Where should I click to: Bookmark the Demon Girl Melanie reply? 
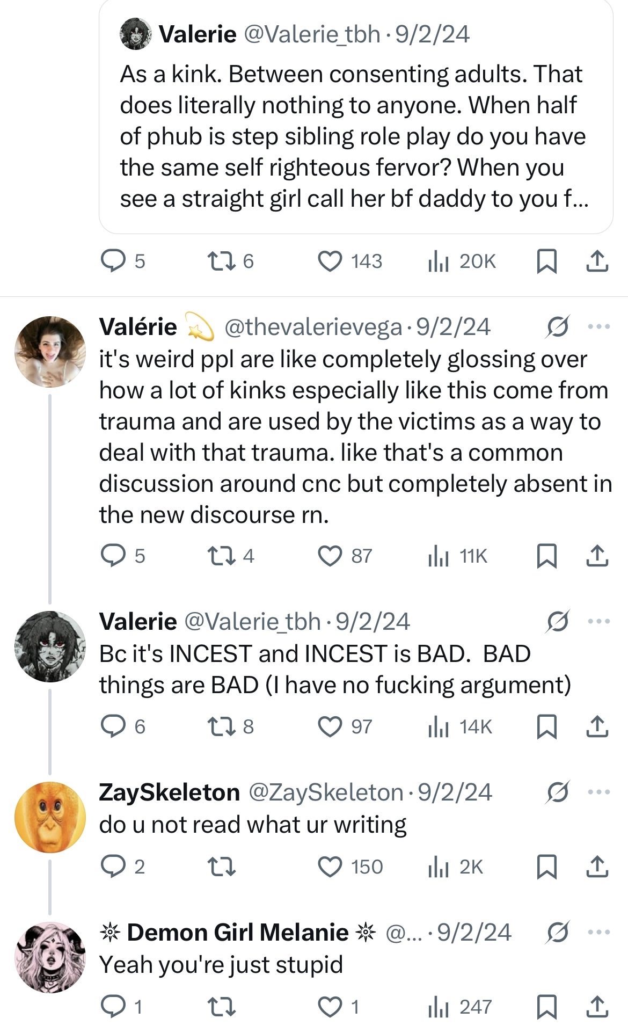point(546,1007)
